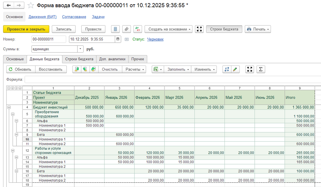Show the Дт/Кт postings icon
The width and height of the screenshot is (321, 187).
[x=138, y=29]
